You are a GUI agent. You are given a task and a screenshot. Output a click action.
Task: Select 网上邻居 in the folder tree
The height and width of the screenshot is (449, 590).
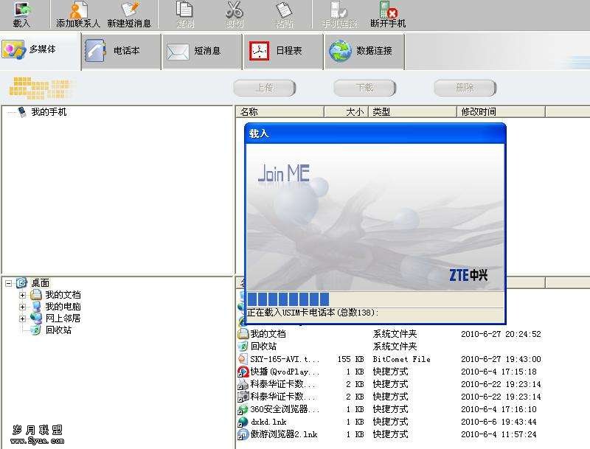[63, 319]
